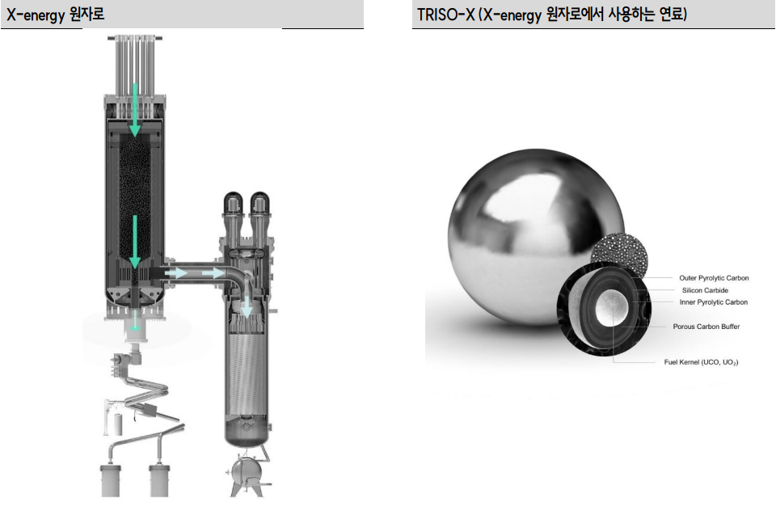Click the steam generator tube bundle
The width and height of the screenshot is (776, 506).
[247, 377]
